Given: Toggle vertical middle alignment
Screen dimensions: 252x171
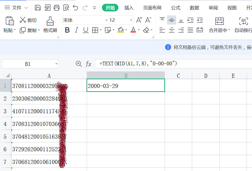Looking at the screenshot, I should 171,20.
